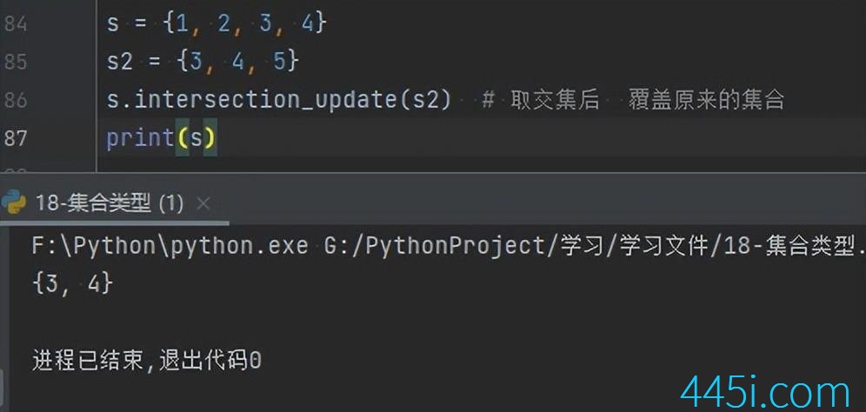
Task: Click the Python icon on the run tab
Action: pyautogui.click(x=13, y=203)
